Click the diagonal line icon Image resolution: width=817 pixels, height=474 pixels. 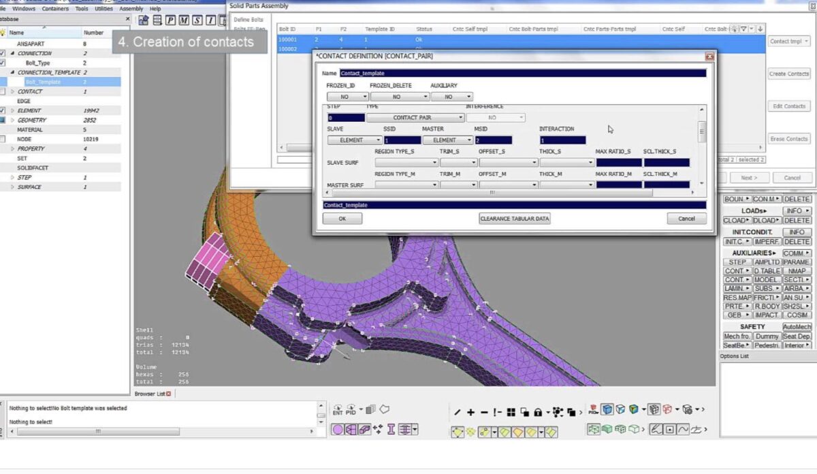[458, 412]
